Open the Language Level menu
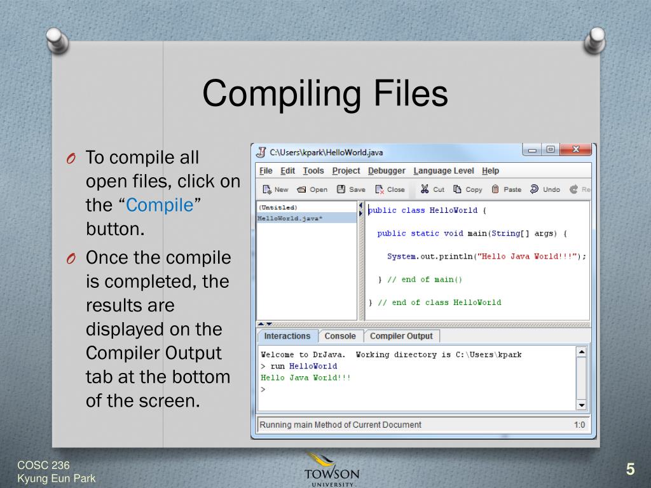This screenshot has height=488, width=651. tap(443, 171)
